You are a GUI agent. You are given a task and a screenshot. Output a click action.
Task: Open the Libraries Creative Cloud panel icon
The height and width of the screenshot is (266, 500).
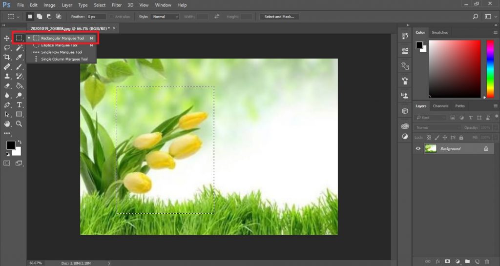pyautogui.click(x=405, y=126)
